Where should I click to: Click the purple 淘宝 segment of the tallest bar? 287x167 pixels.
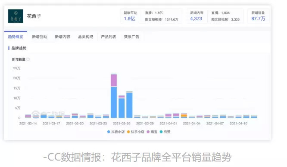[x=114, y=80]
